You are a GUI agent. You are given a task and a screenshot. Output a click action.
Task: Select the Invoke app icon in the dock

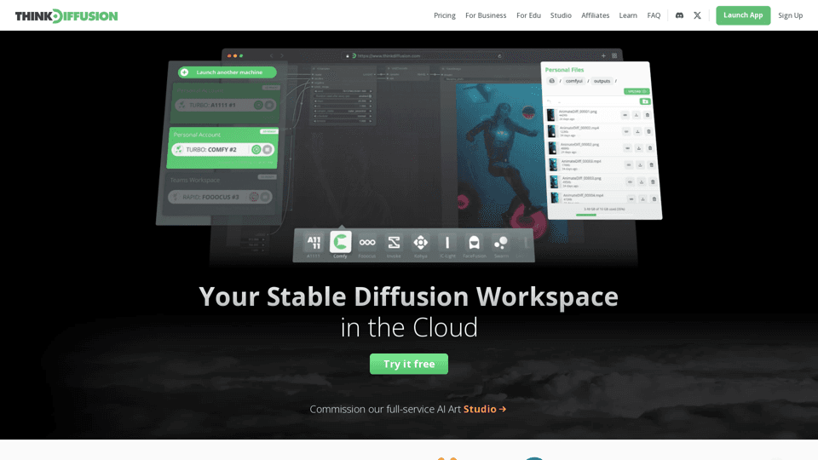[x=394, y=243]
